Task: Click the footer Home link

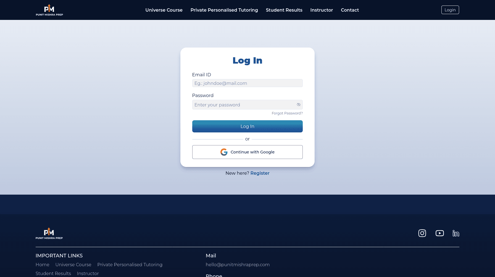Action: 43,265
